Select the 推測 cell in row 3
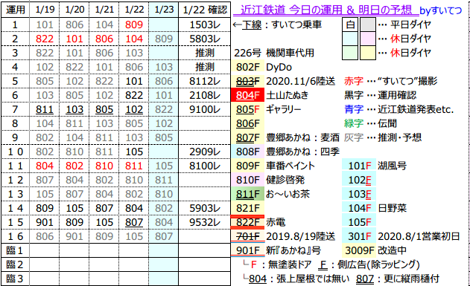 coord(205,53)
